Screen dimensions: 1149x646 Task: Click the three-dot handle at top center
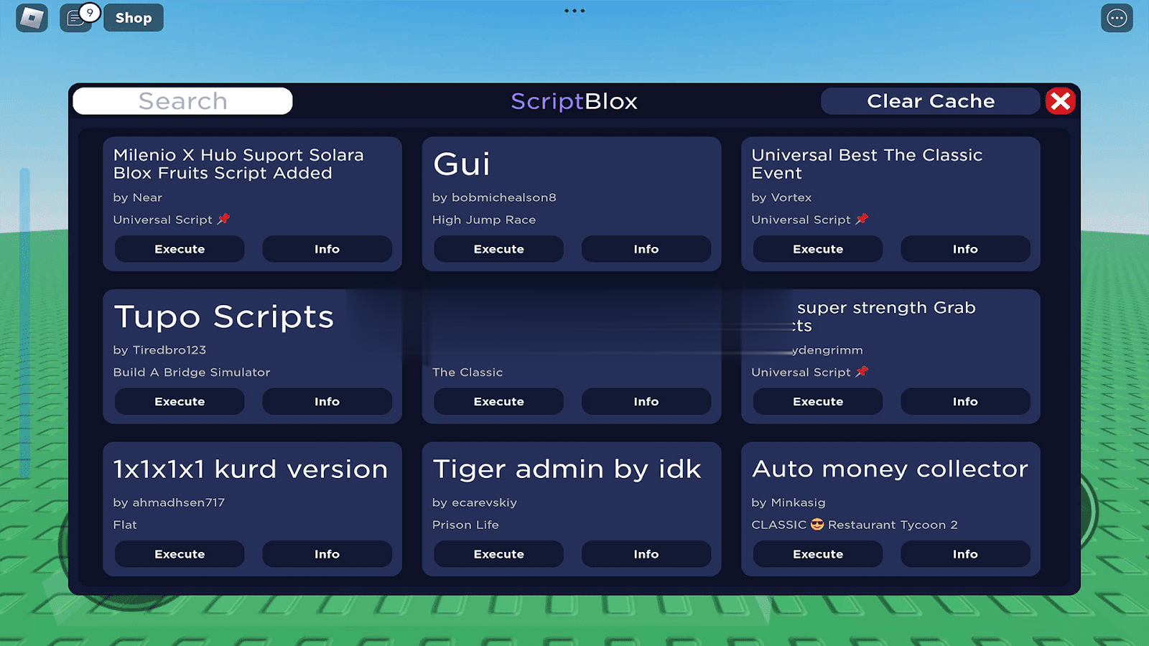574,11
